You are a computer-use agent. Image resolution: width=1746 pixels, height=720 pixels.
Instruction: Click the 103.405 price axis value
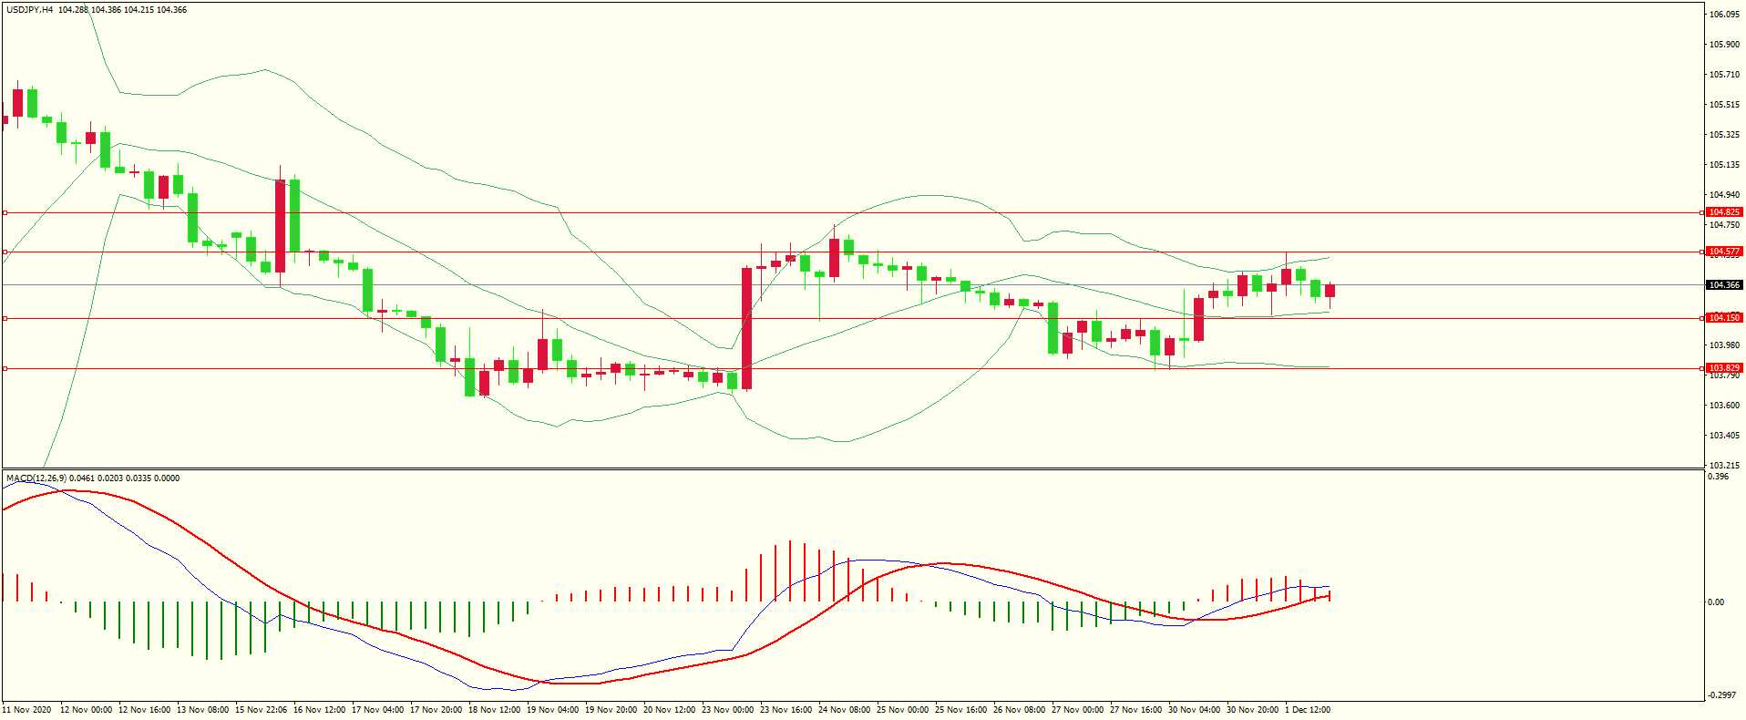click(x=1724, y=436)
